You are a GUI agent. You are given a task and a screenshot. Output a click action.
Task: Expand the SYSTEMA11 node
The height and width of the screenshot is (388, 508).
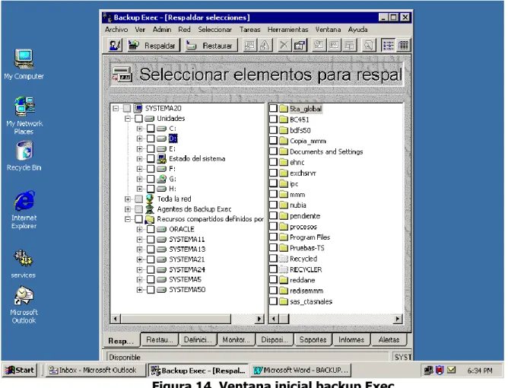click(x=140, y=240)
